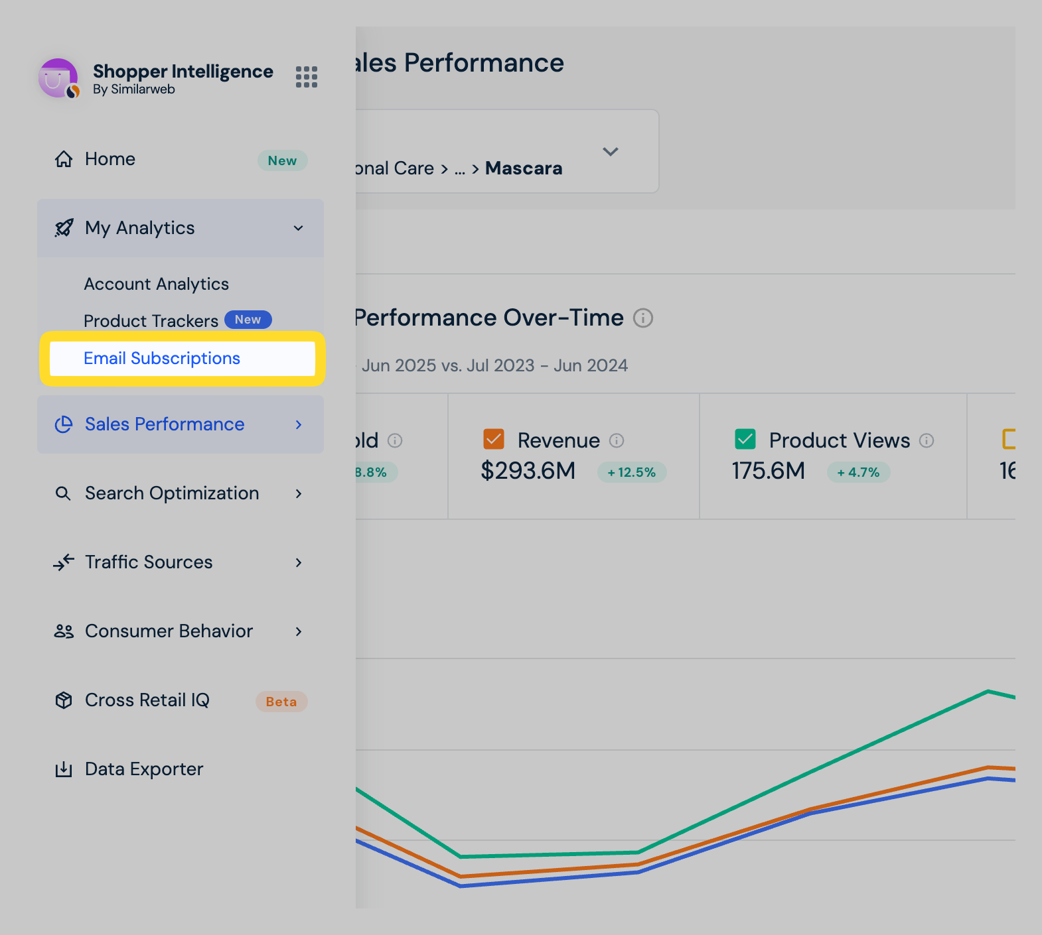This screenshot has height=935, width=1042.
Task: Open Traffic Sources section
Action: tap(181, 562)
